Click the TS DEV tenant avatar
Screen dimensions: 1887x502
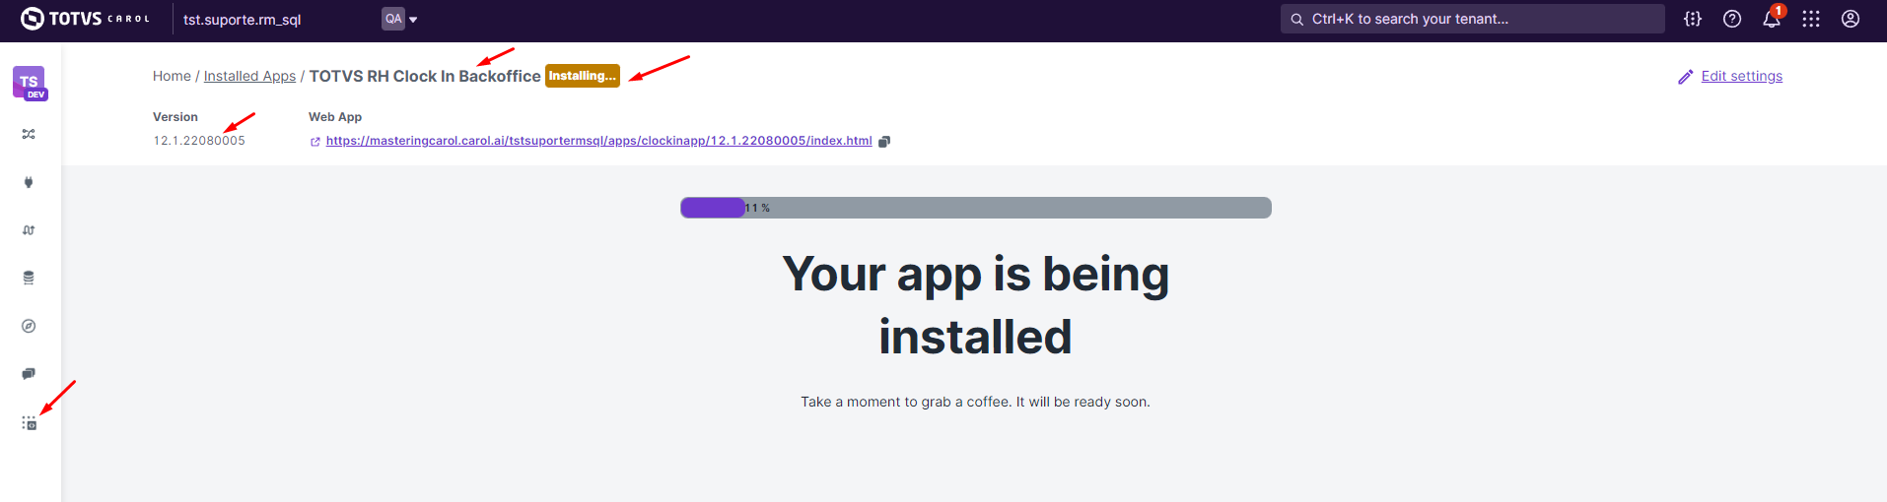30,83
